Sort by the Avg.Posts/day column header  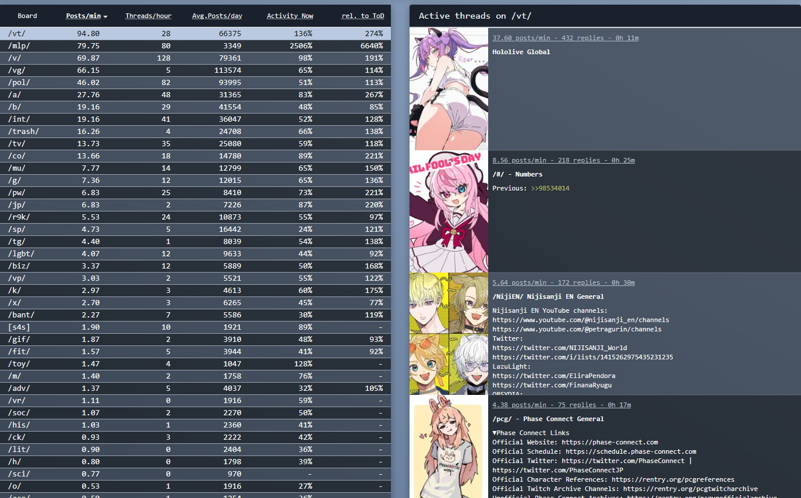coord(217,16)
